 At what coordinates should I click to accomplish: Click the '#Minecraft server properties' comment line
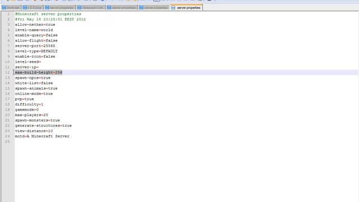(48, 14)
